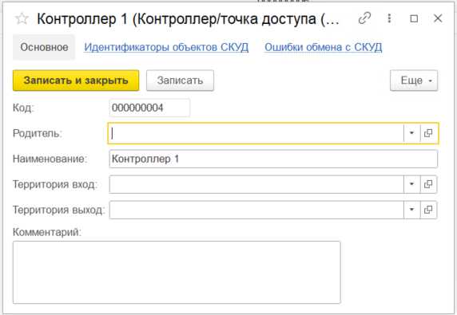Viewport: 457px width, 315px height.
Task: Add form to favorites with star icon
Action: pyautogui.click(x=22, y=19)
